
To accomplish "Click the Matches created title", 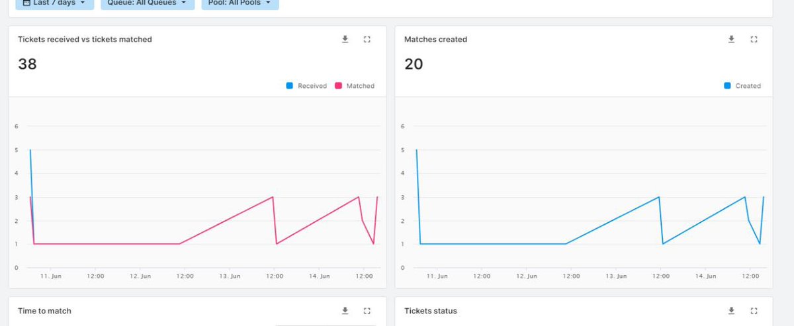I will coord(435,40).
